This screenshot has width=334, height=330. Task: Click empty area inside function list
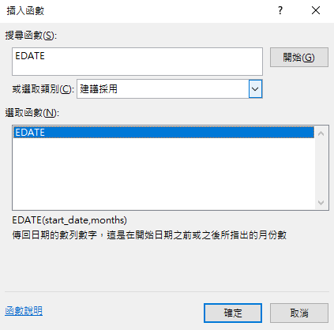(163, 174)
